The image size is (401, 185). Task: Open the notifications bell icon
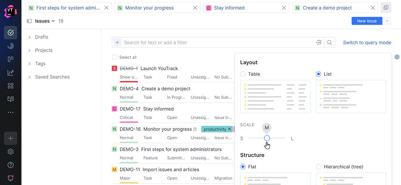coord(11,178)
